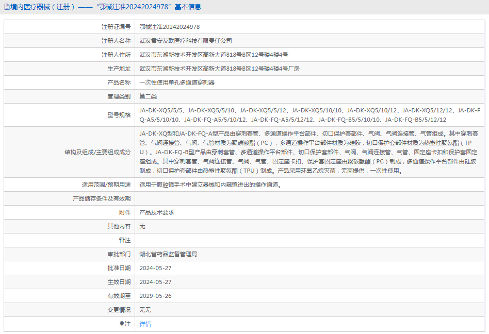Select change status value 无无
489x334 pixels.
pyautogui.click(x=145, y=310)
